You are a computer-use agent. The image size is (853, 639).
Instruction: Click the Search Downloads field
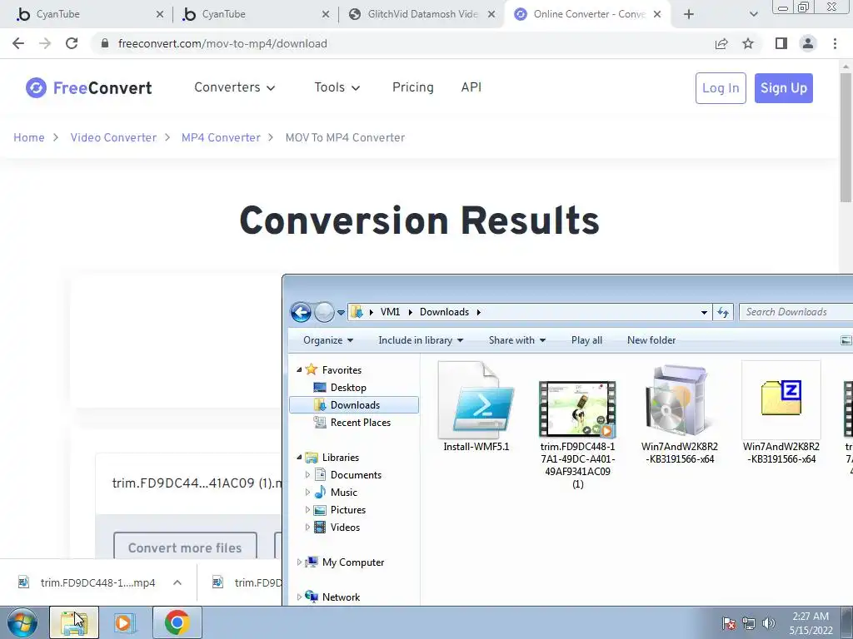tap(796, 312)
